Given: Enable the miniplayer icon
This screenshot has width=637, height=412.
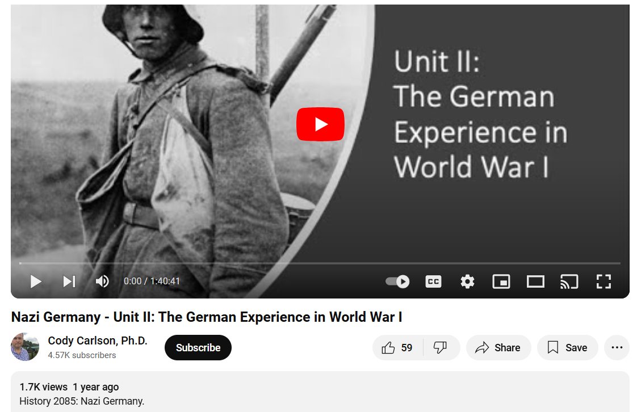Looking at the screenshot, I should 501,281.
